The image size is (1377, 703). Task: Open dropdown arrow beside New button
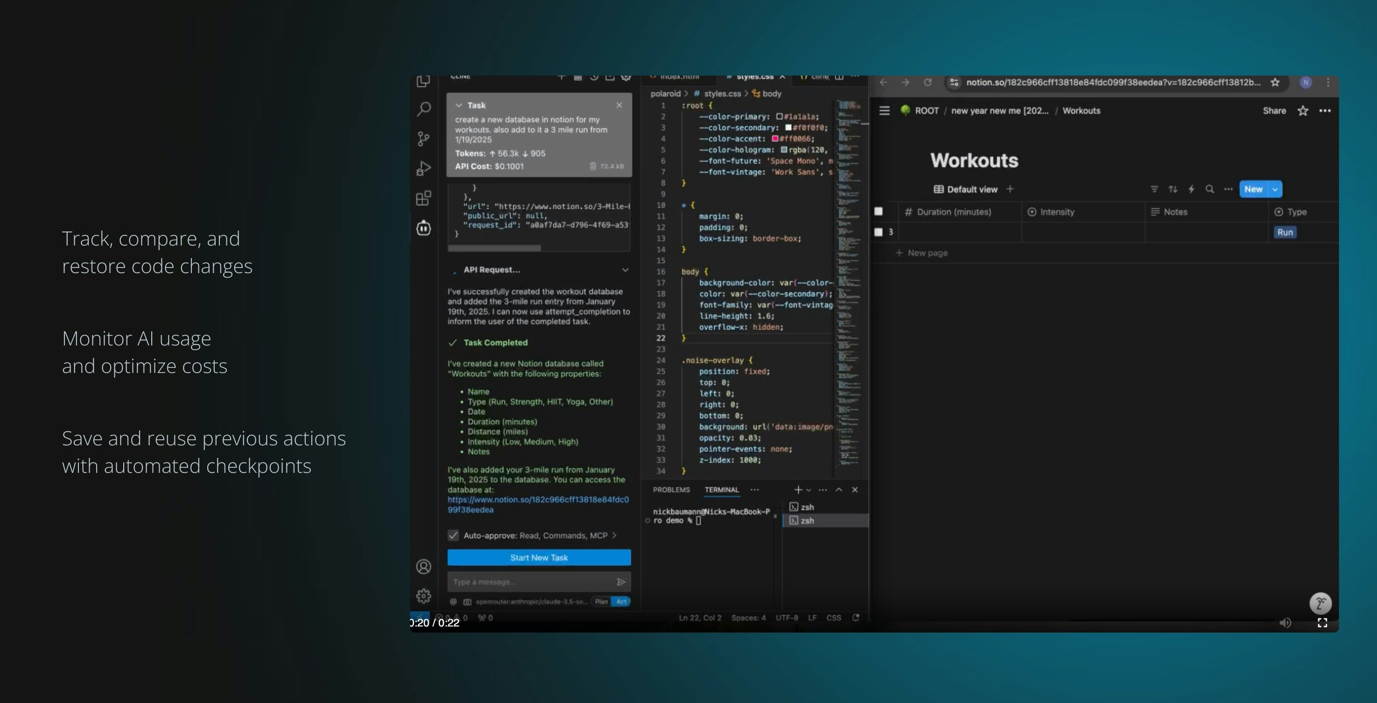pos(1275,189)
